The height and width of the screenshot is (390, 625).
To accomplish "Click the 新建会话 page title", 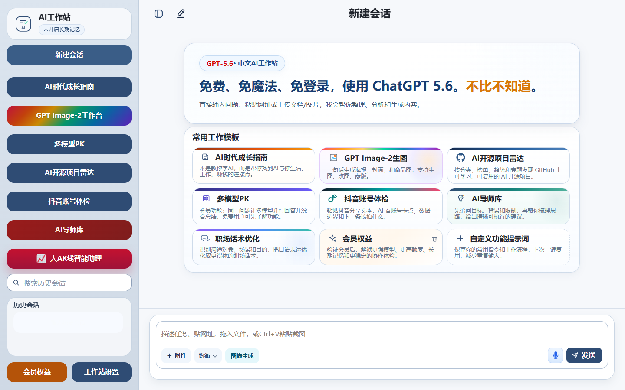I will (x=370, y=13).
